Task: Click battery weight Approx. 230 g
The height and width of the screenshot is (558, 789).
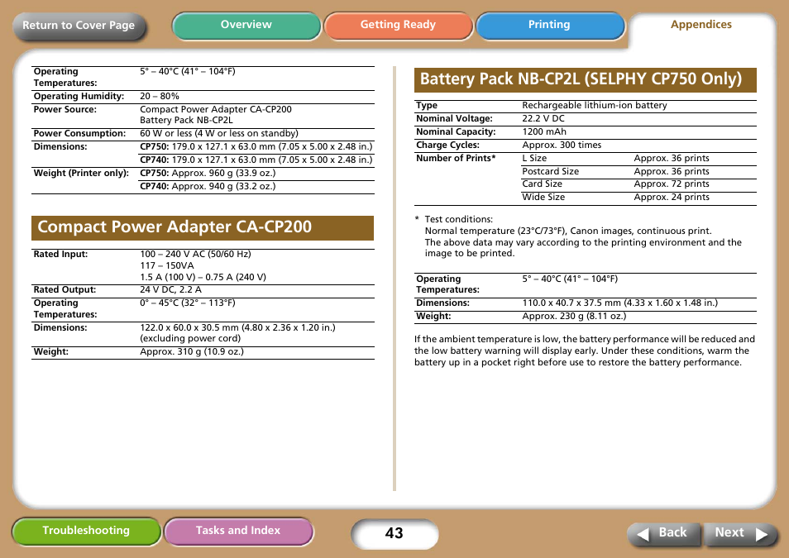Action: coord(574,316)
